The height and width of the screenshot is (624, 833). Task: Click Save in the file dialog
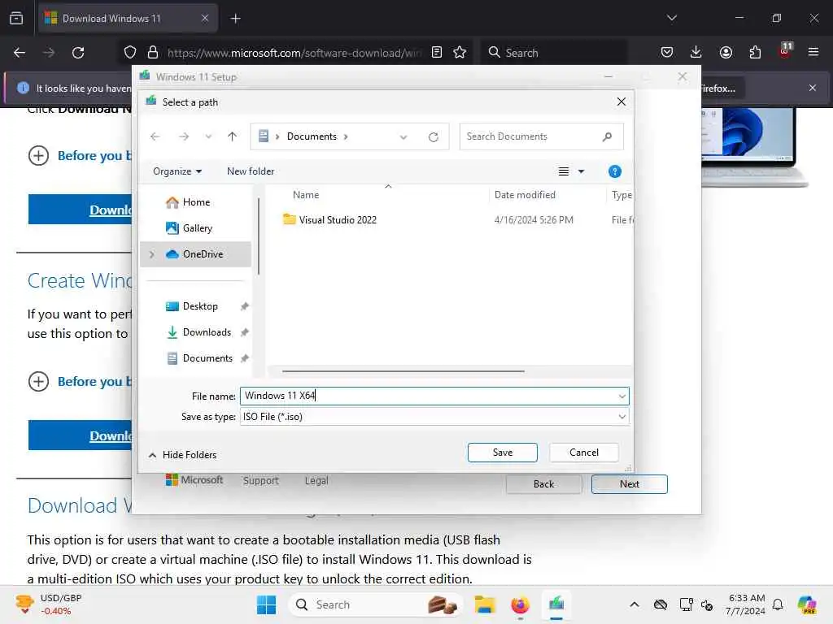point(502,453)
